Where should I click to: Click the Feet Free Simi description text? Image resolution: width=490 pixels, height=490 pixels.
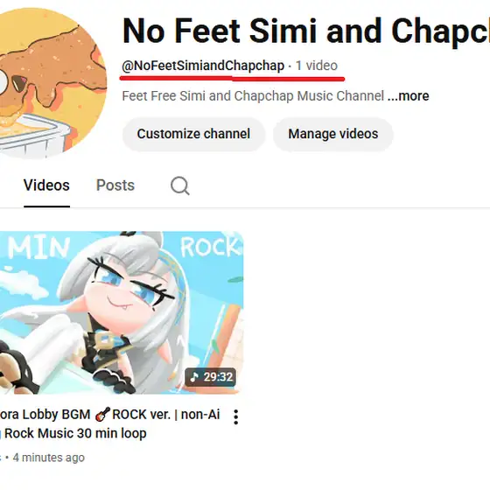point(253,96)
